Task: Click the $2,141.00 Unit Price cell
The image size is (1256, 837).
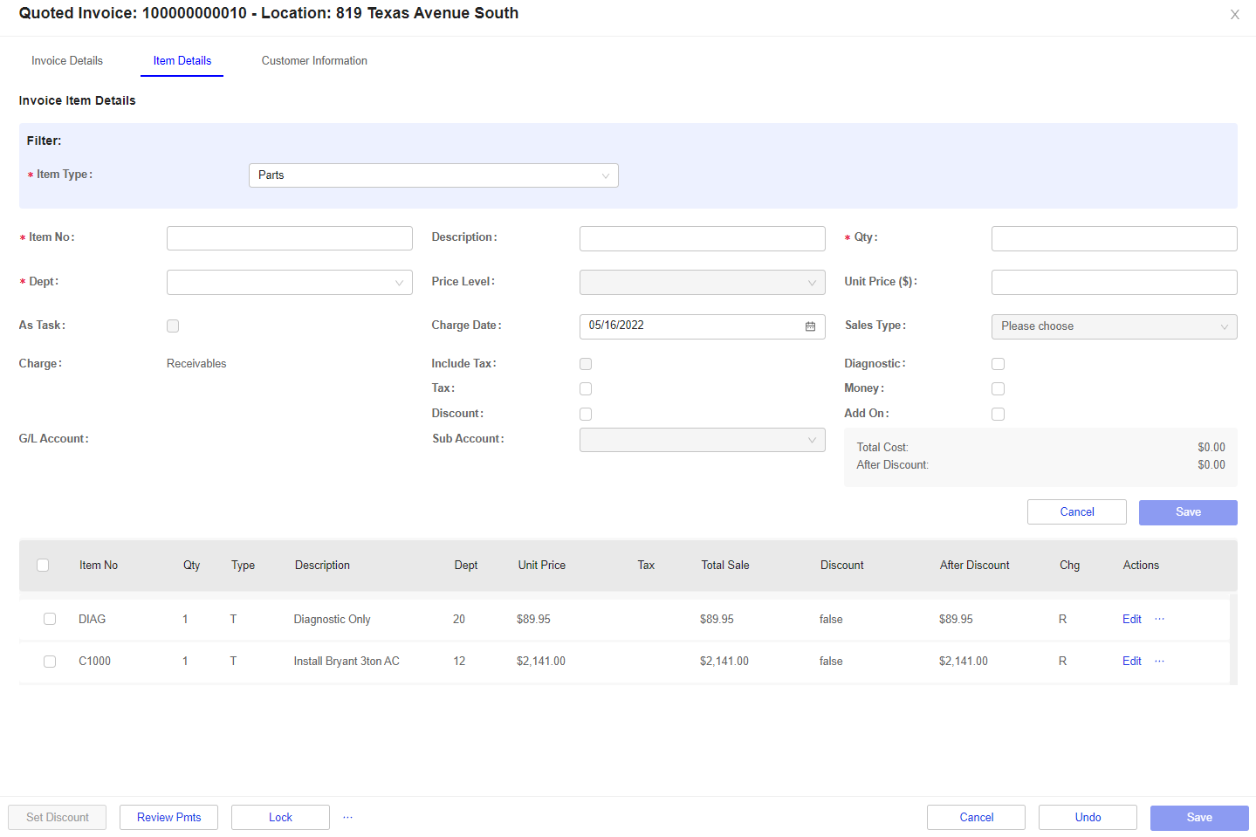Action: (x=540, y=661)
